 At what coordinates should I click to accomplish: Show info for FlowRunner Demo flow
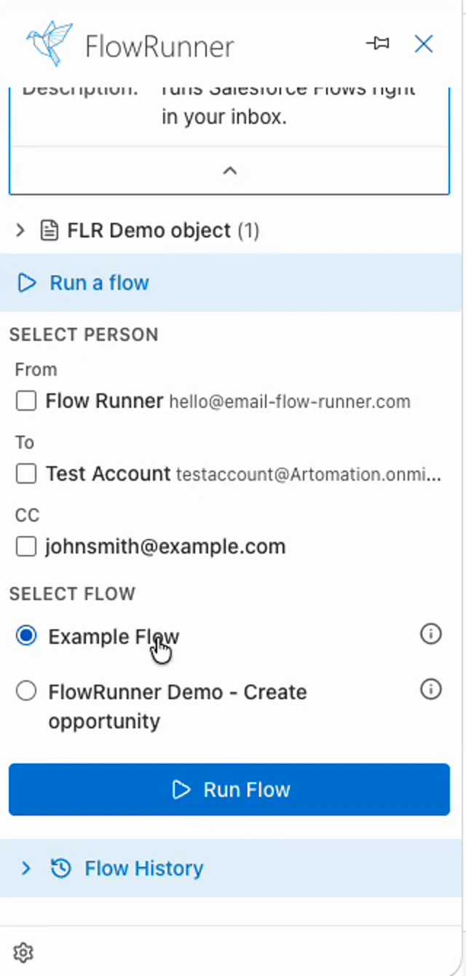pyautogui.click(x=431, y=689)
